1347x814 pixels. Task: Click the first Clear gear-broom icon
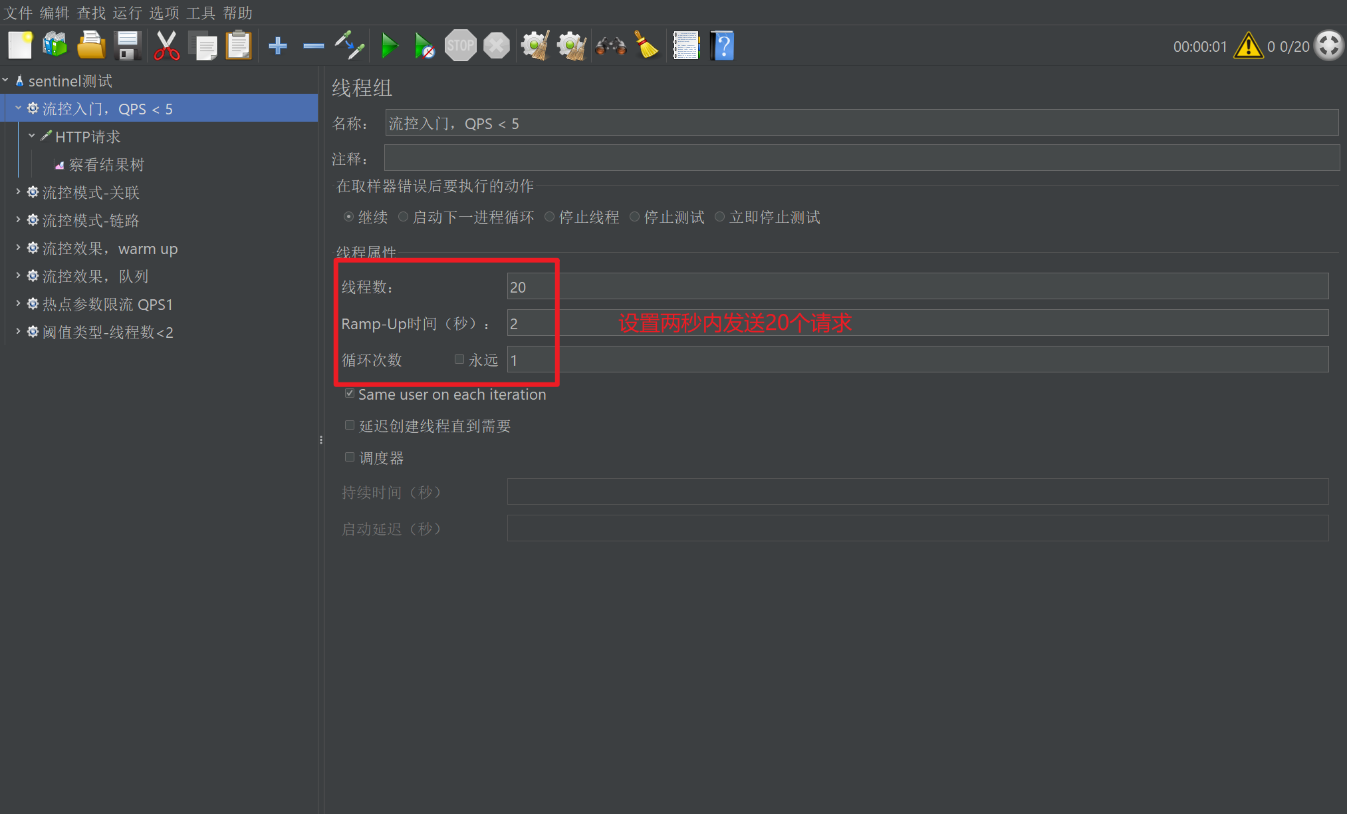[535, 46]
